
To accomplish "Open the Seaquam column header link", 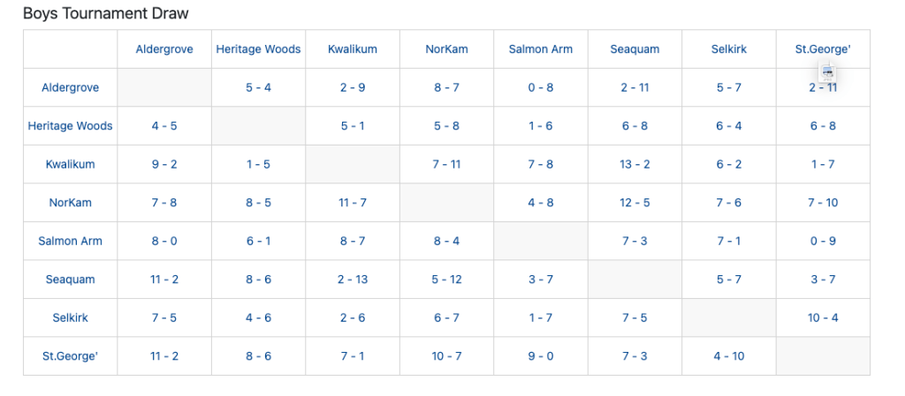I will coord(635,49).
